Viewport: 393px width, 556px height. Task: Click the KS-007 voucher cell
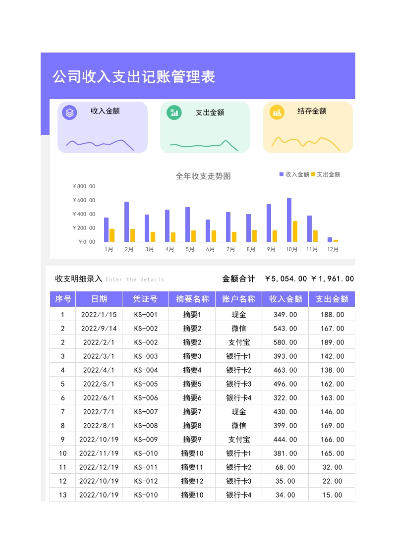pos(145,412)
